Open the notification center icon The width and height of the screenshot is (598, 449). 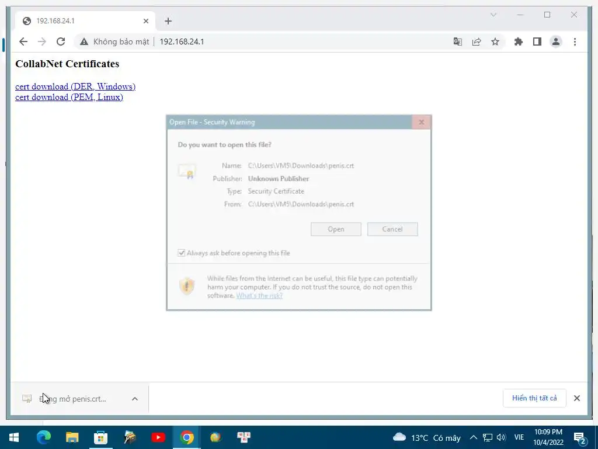pos(580,437)
